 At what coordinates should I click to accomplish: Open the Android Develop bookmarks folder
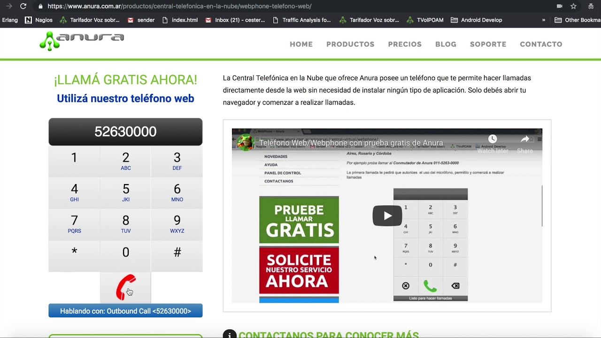point(477,20)
